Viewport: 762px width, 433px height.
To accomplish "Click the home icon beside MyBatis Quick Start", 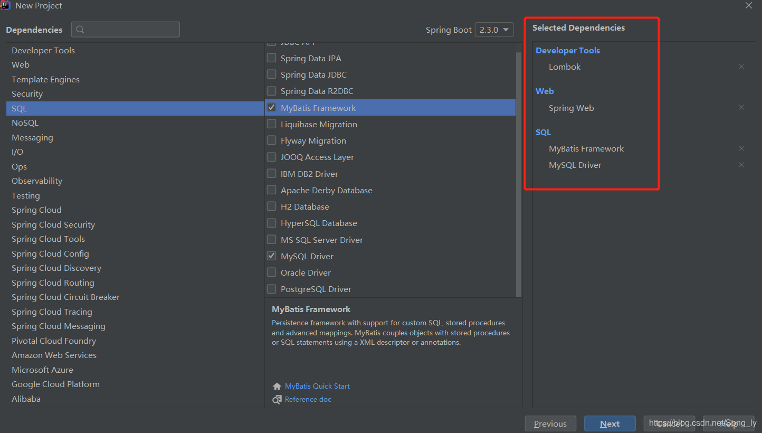I will coord(277,387).
